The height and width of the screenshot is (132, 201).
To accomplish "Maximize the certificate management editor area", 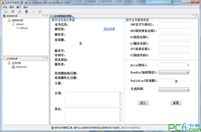I will 197,16.
